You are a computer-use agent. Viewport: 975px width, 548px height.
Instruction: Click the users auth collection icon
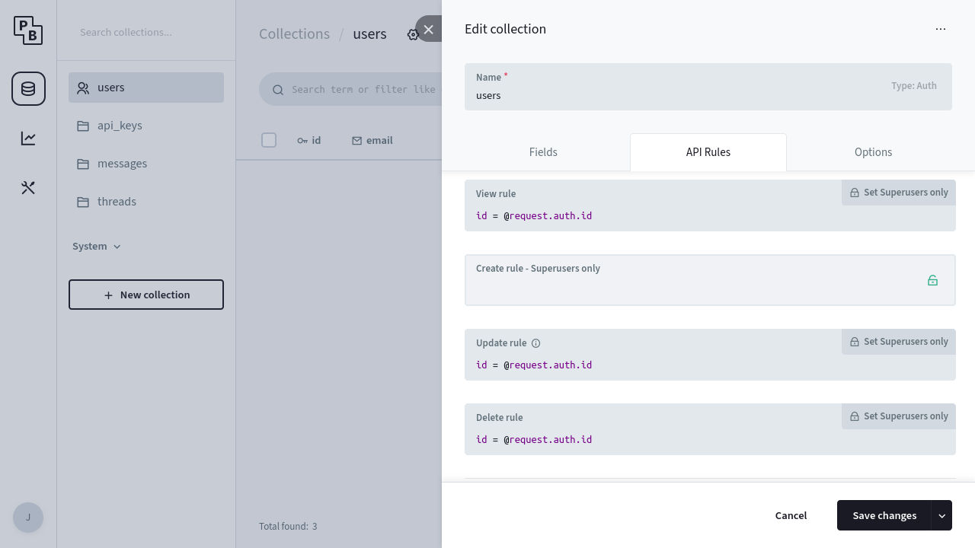click(x=83, y=88)
